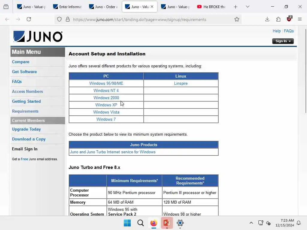Open Access Numbers menu item

point(27,91)
